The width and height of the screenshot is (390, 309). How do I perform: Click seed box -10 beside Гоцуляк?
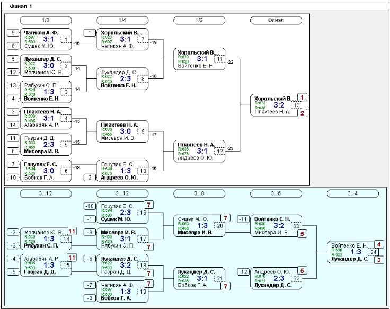[90, 206]
